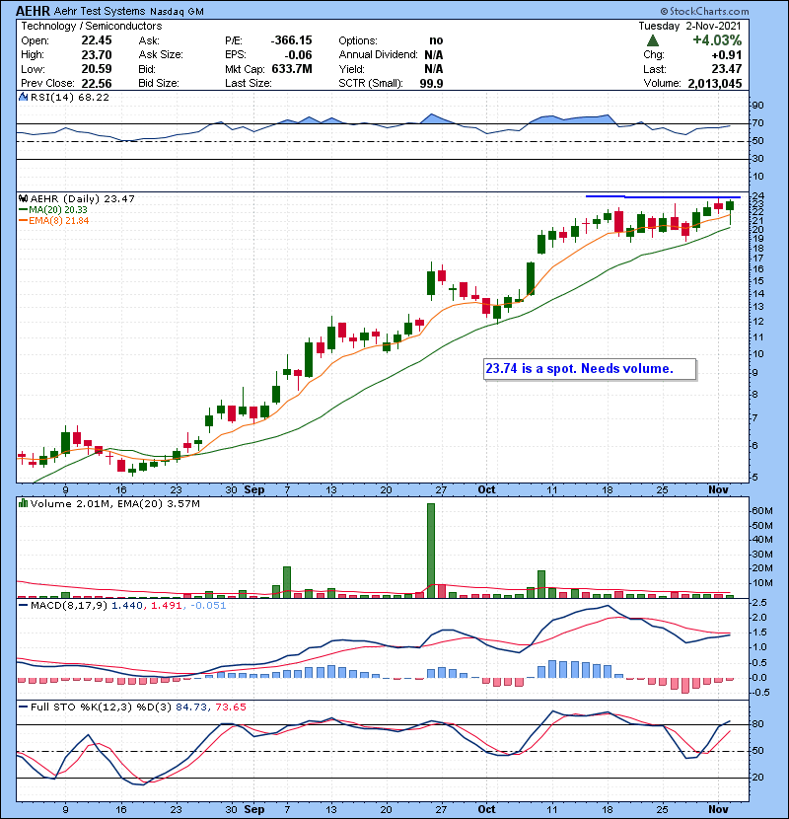Click the 'Oct' label on price-chart date axis
Image resolution: width=789 pixels, height=819 pixels.
coord(486,490)
